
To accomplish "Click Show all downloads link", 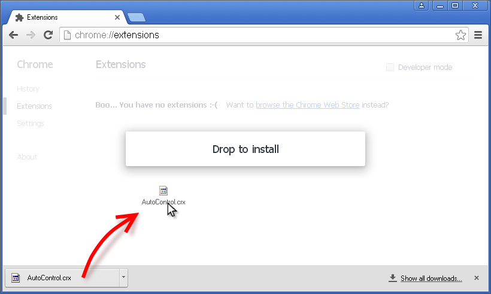I will 431,278.
